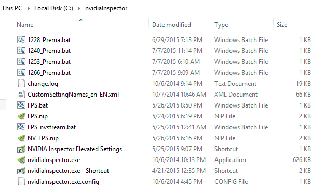Click the Application type cell
The width and height of the screenshot is (325, 188).
(x=230, y=160)
